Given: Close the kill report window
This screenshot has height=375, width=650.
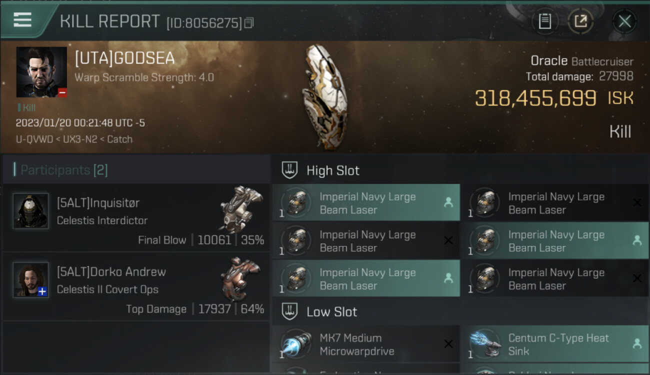Looking at the screenshot, I should 624,21.
